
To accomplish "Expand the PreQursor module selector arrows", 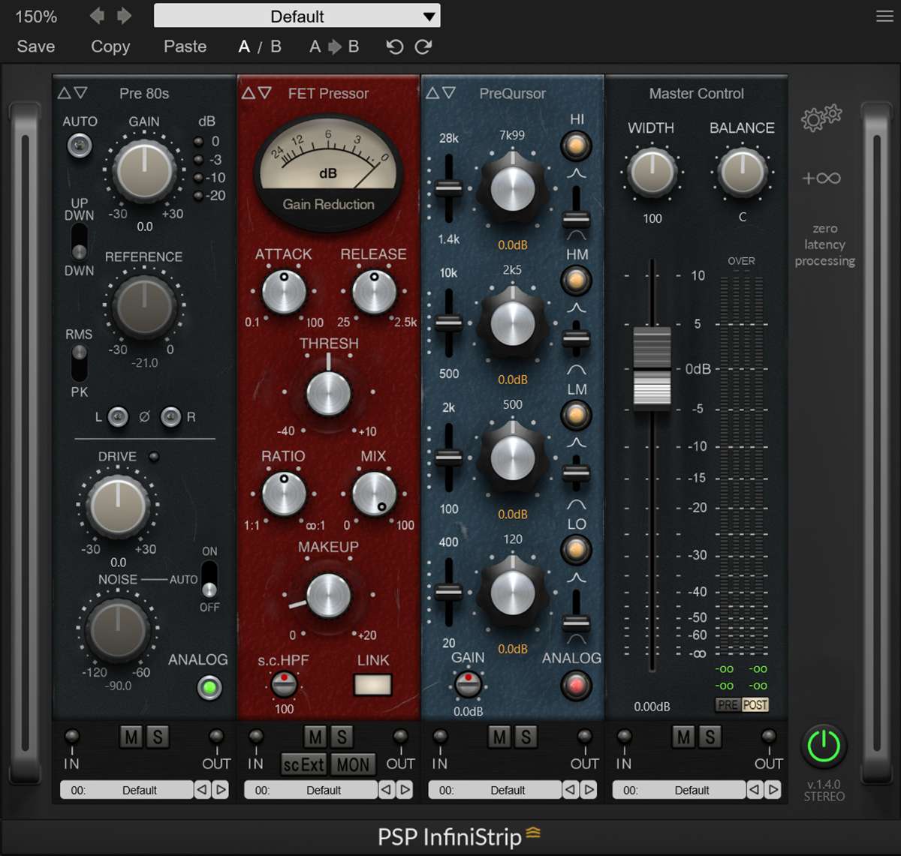I will [440, 93].
